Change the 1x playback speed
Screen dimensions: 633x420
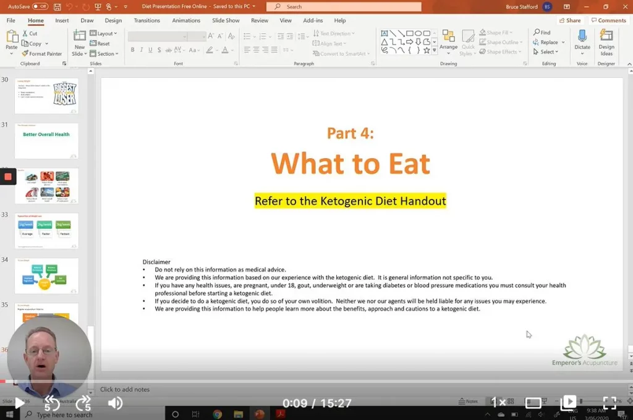pos(498,402)
